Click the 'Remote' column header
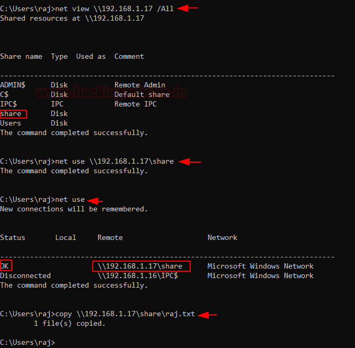The height and width of the screenshot is (348, 355). pyautogui.click(x=110, y=238)
